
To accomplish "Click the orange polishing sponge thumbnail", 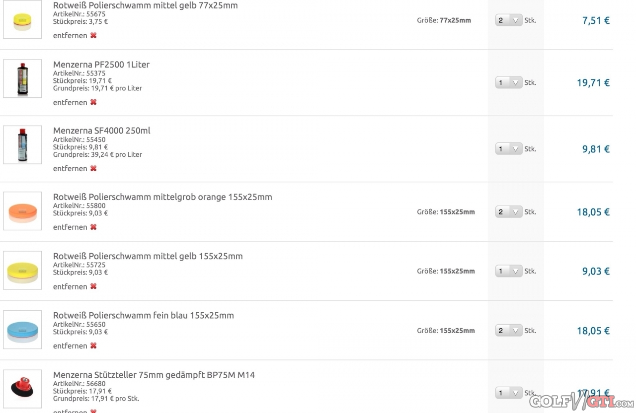I will pos(22,211).
